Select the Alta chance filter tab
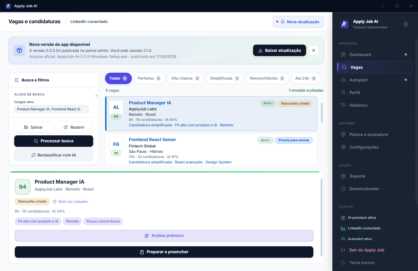The width and height of the screenshot is (418, 271). tap(185, 78)
